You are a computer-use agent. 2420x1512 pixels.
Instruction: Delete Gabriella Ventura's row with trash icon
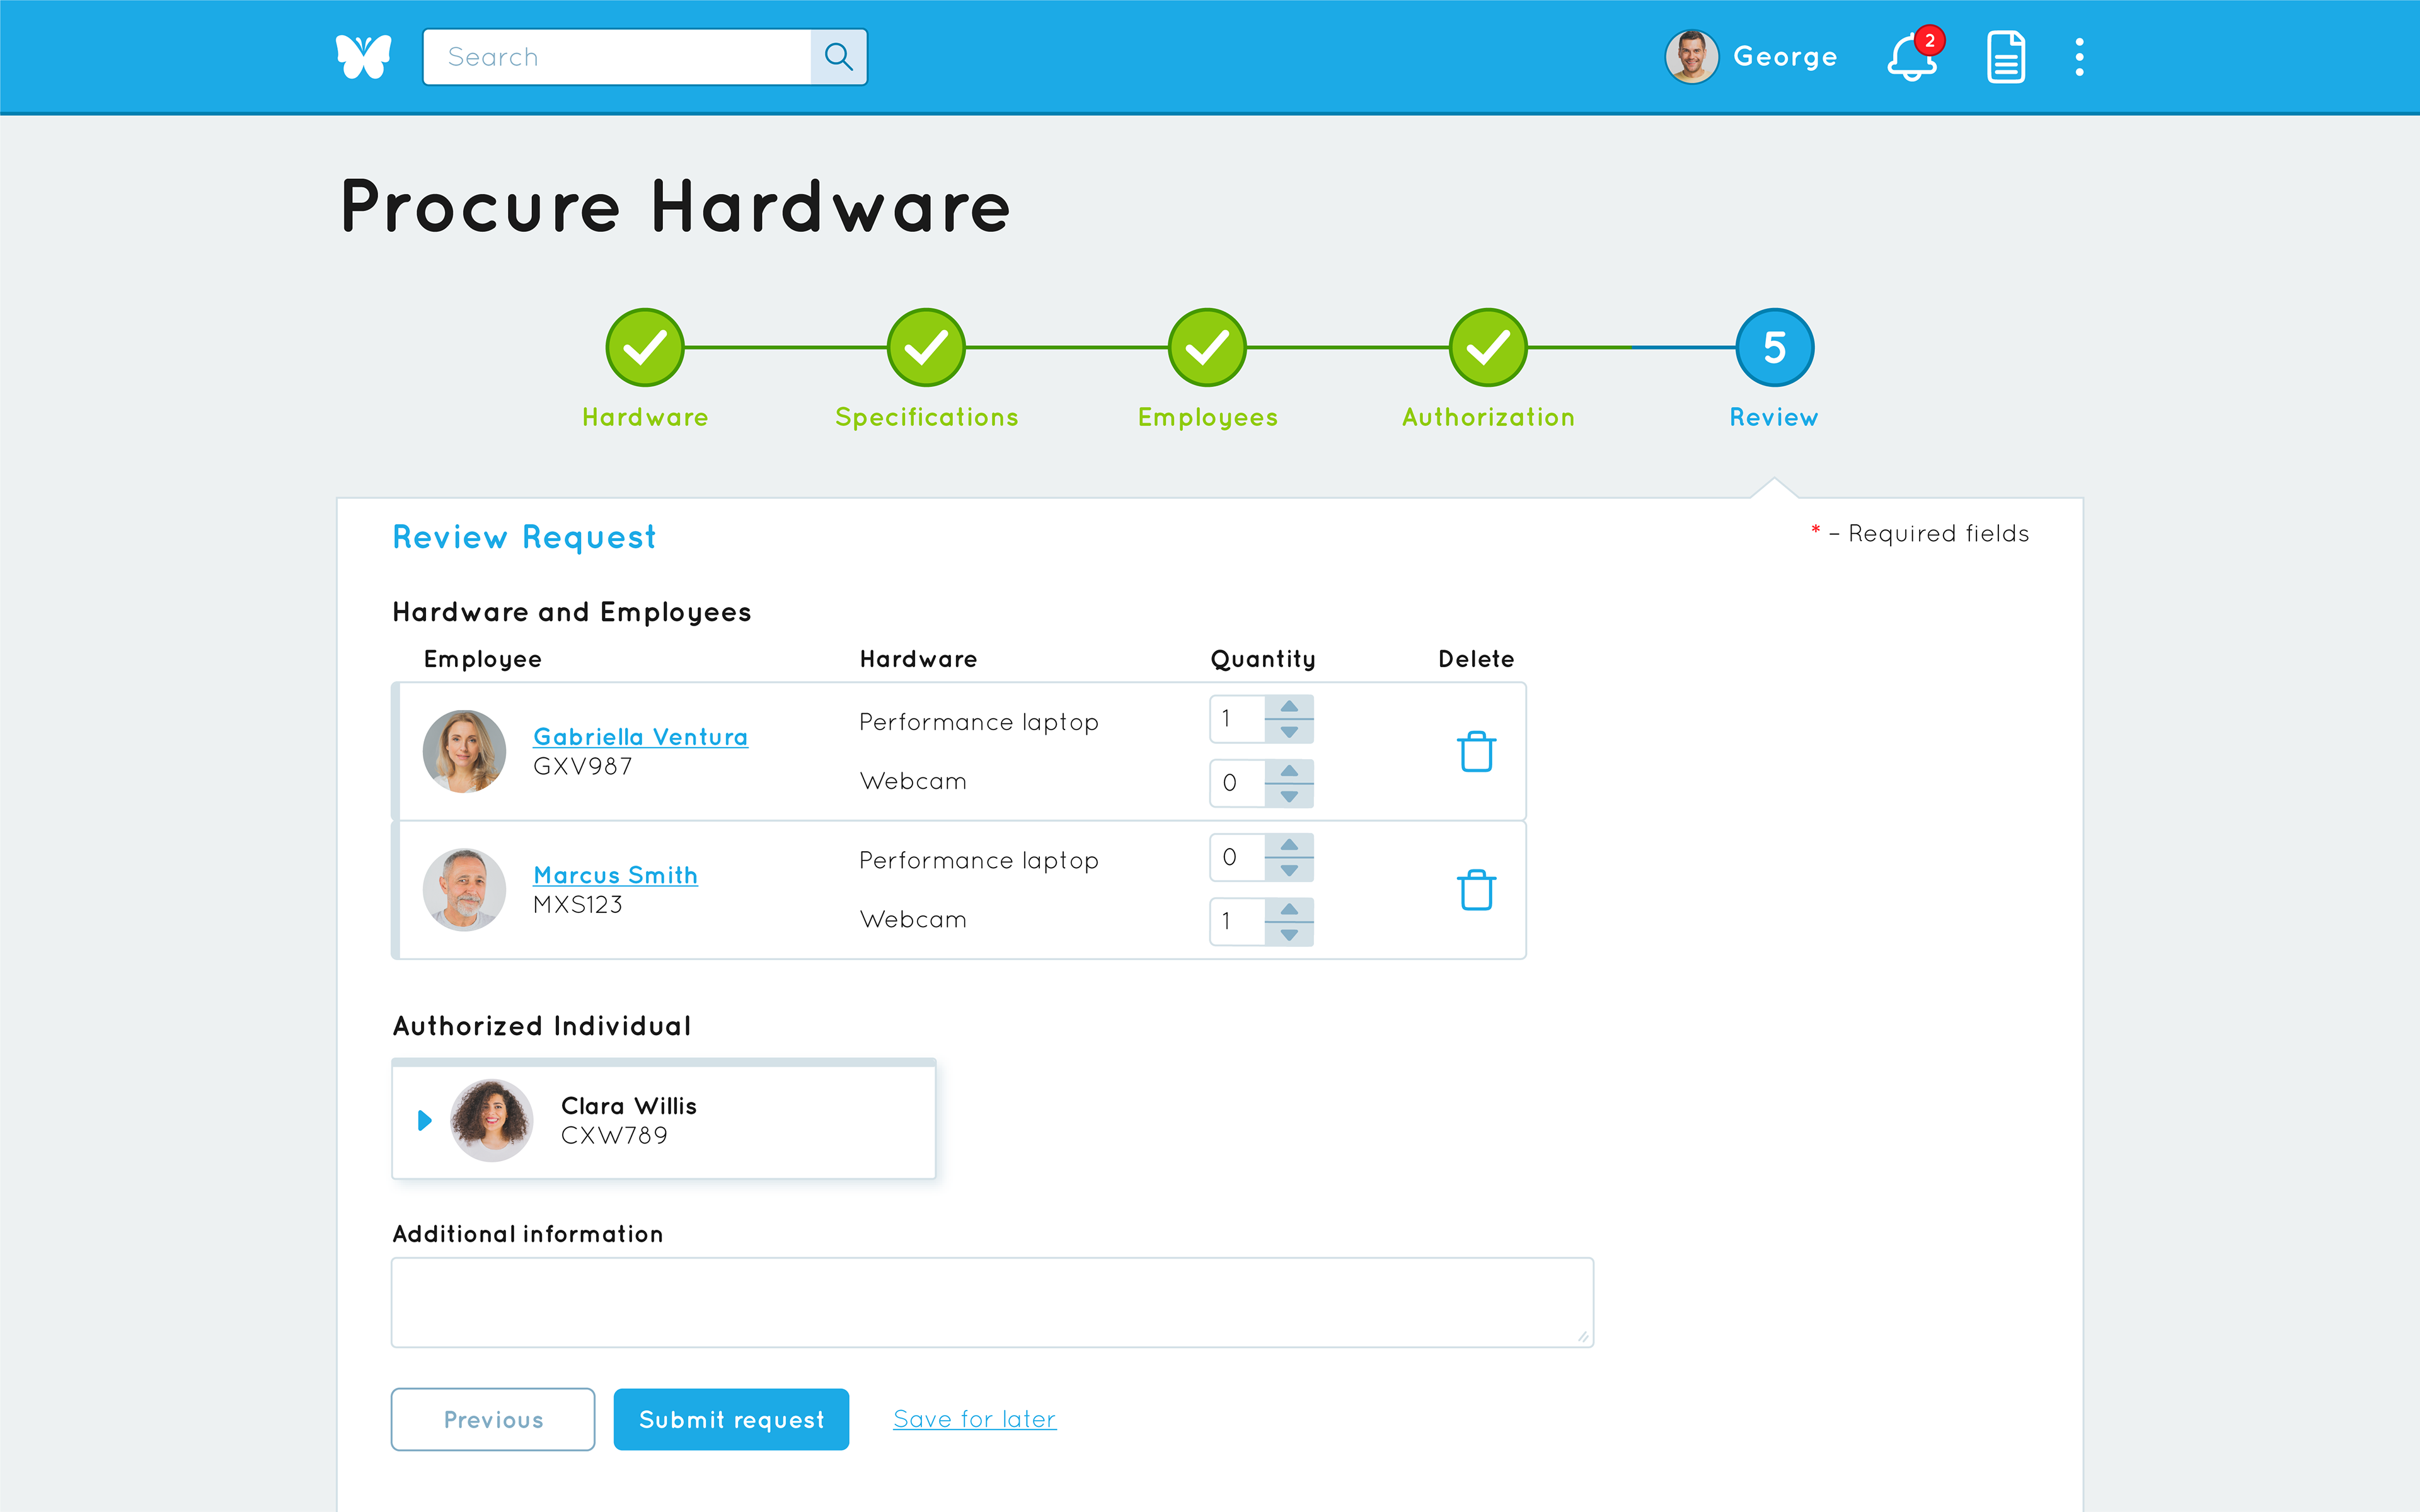tap(1476, 752)
